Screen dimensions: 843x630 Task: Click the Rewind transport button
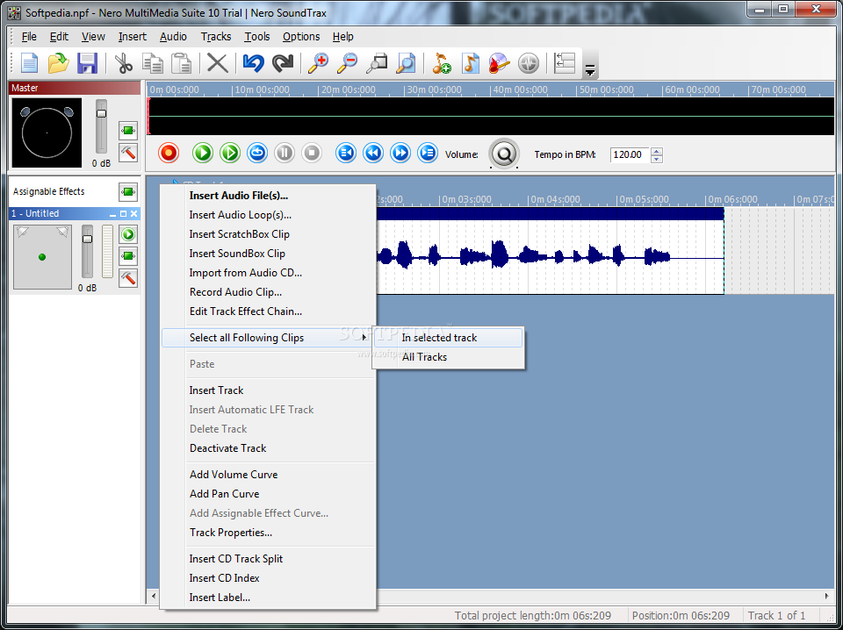click(x=373, y=154)
